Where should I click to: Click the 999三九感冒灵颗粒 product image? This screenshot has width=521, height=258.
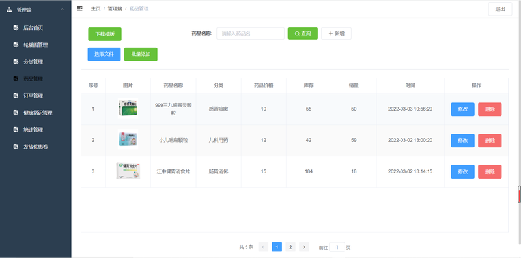[x=128, y=109]
